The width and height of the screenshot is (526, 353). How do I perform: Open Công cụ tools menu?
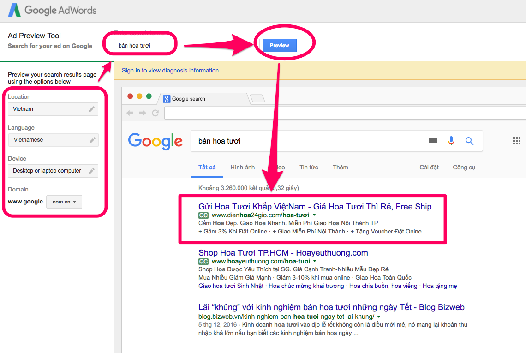[464, 167]
